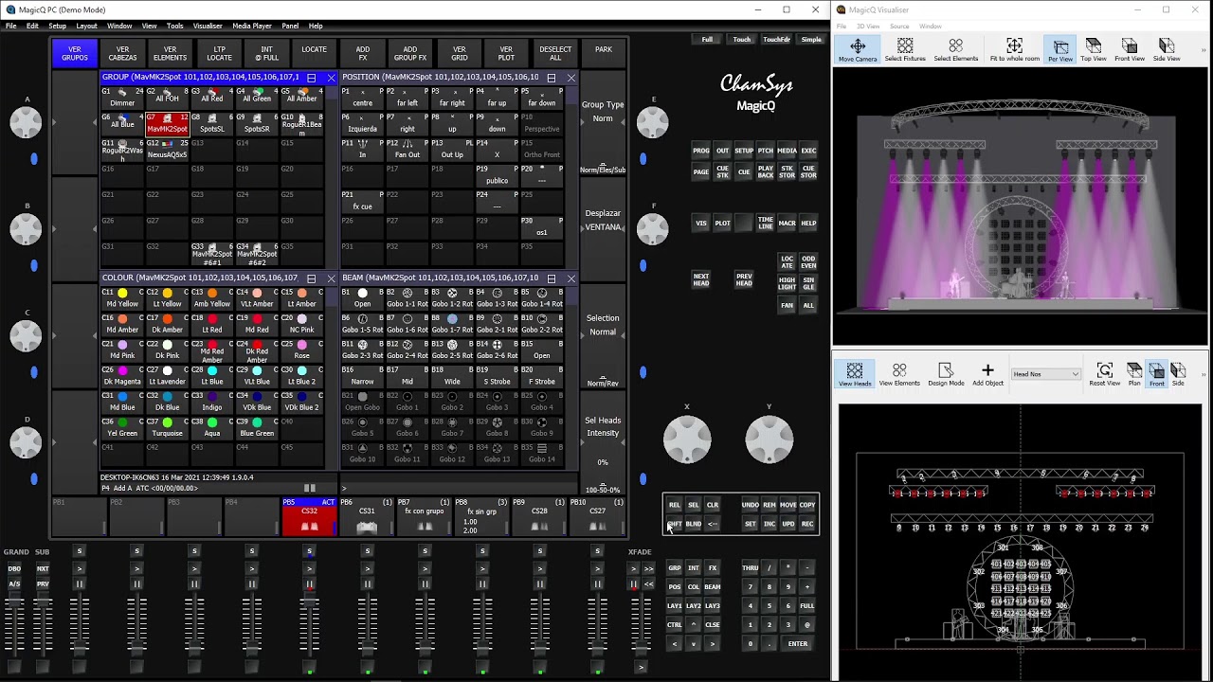Select the Turquoise colour palette
Image resolution: width=1213 pixels, height=682 pixels.
pos(168,427)
